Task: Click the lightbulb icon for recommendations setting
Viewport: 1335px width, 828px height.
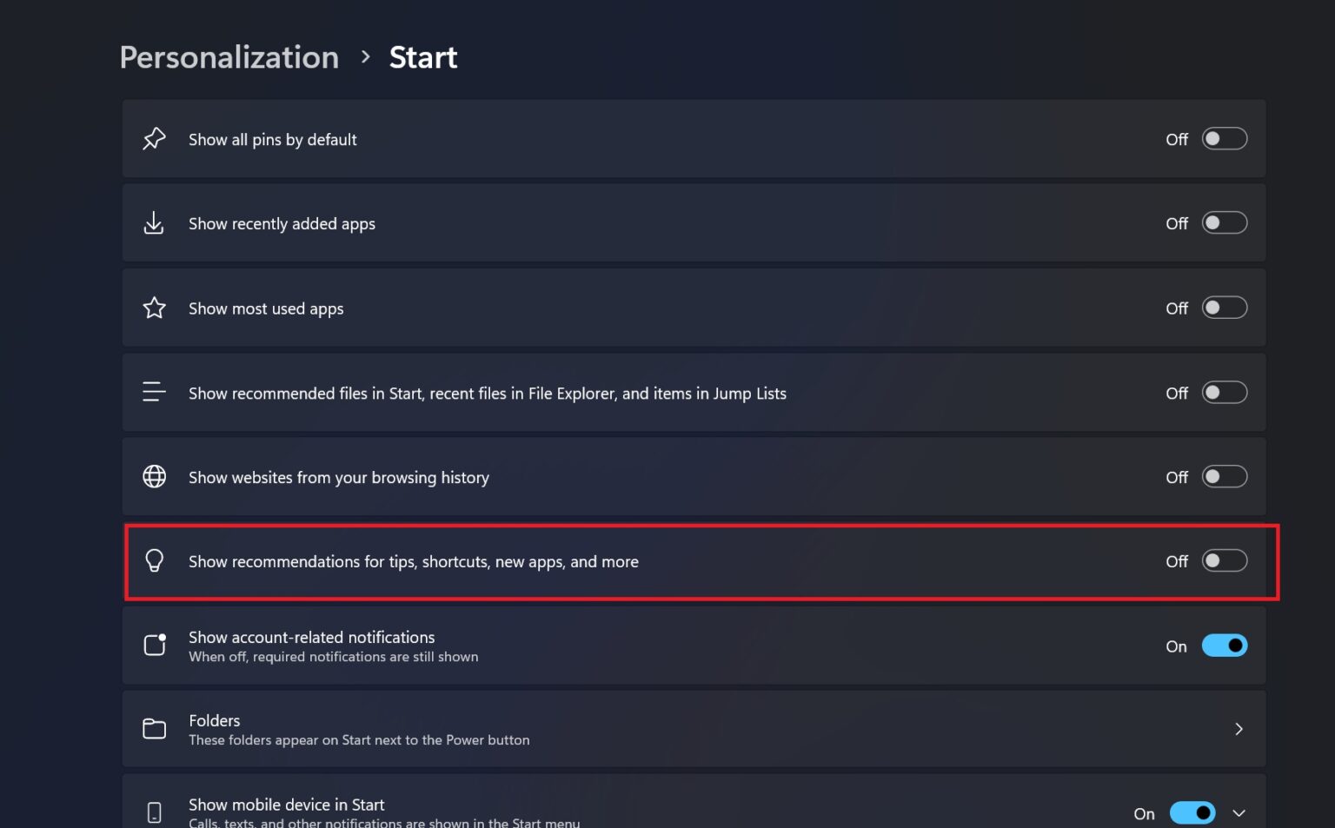Action: [154, 561]
